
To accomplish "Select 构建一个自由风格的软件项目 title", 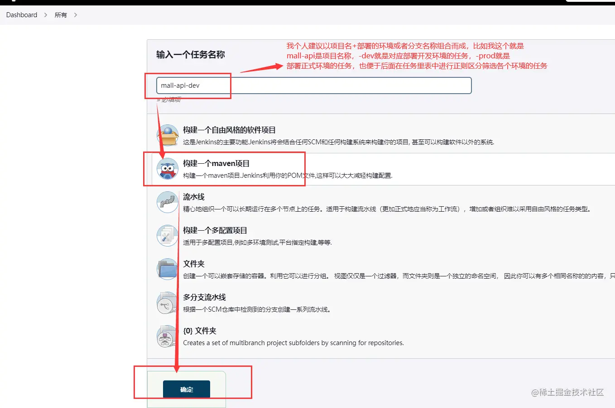I will 229,130.
